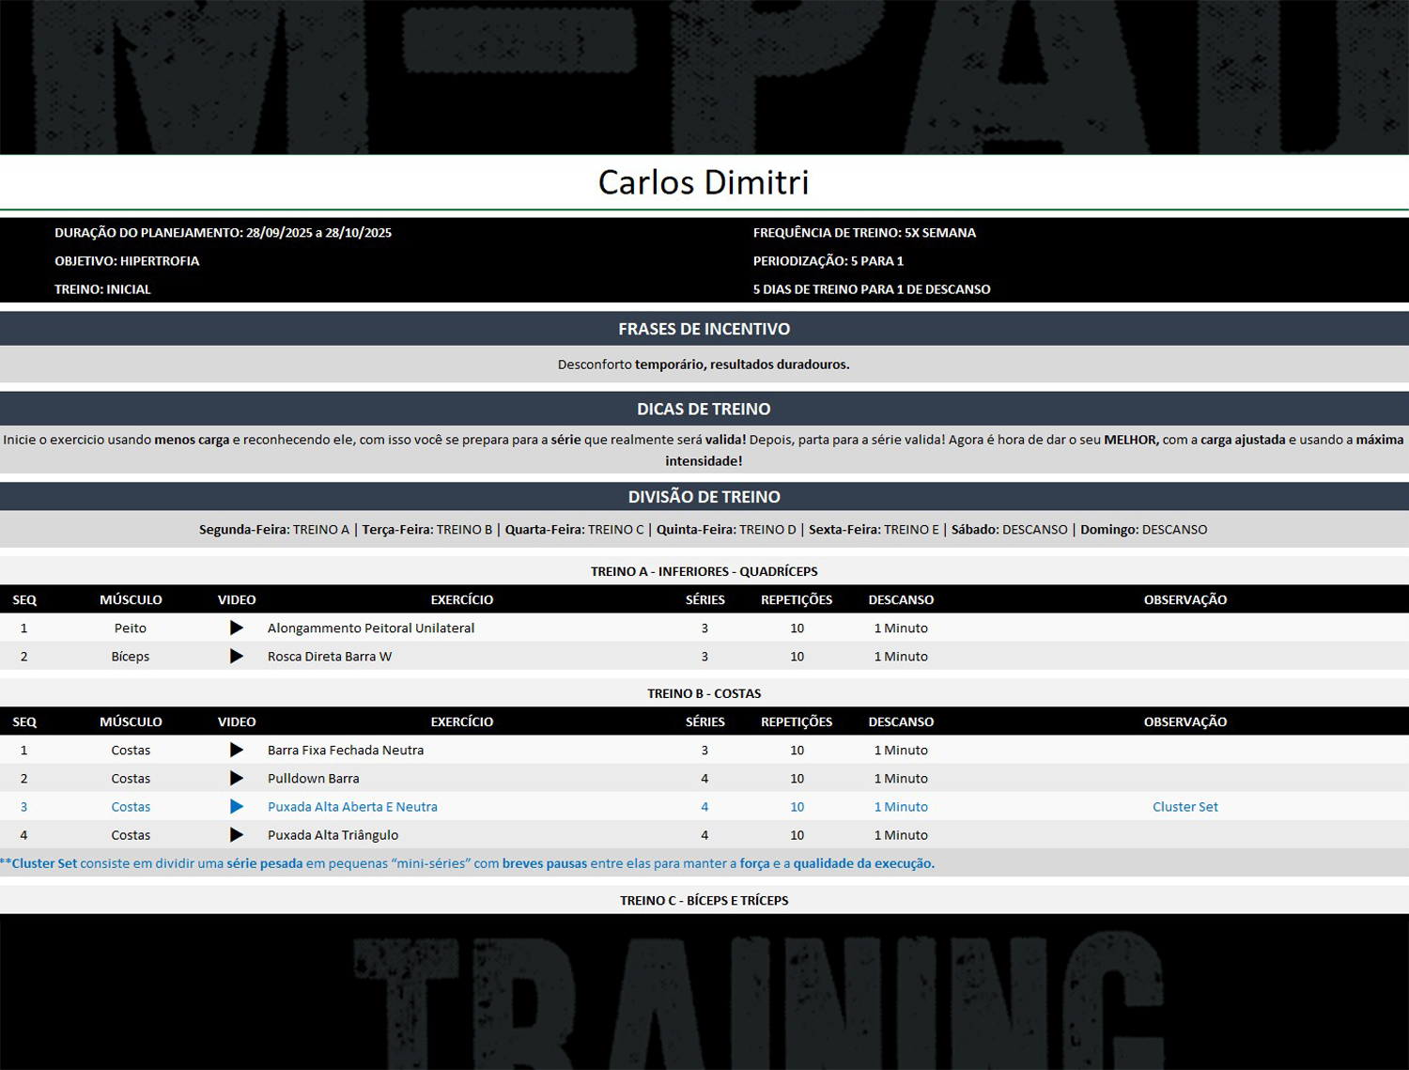Click the Puxada Alta Aberta E Neutra exercise name
This screenshot has width=1409, height=1070.
click(352, 806)
